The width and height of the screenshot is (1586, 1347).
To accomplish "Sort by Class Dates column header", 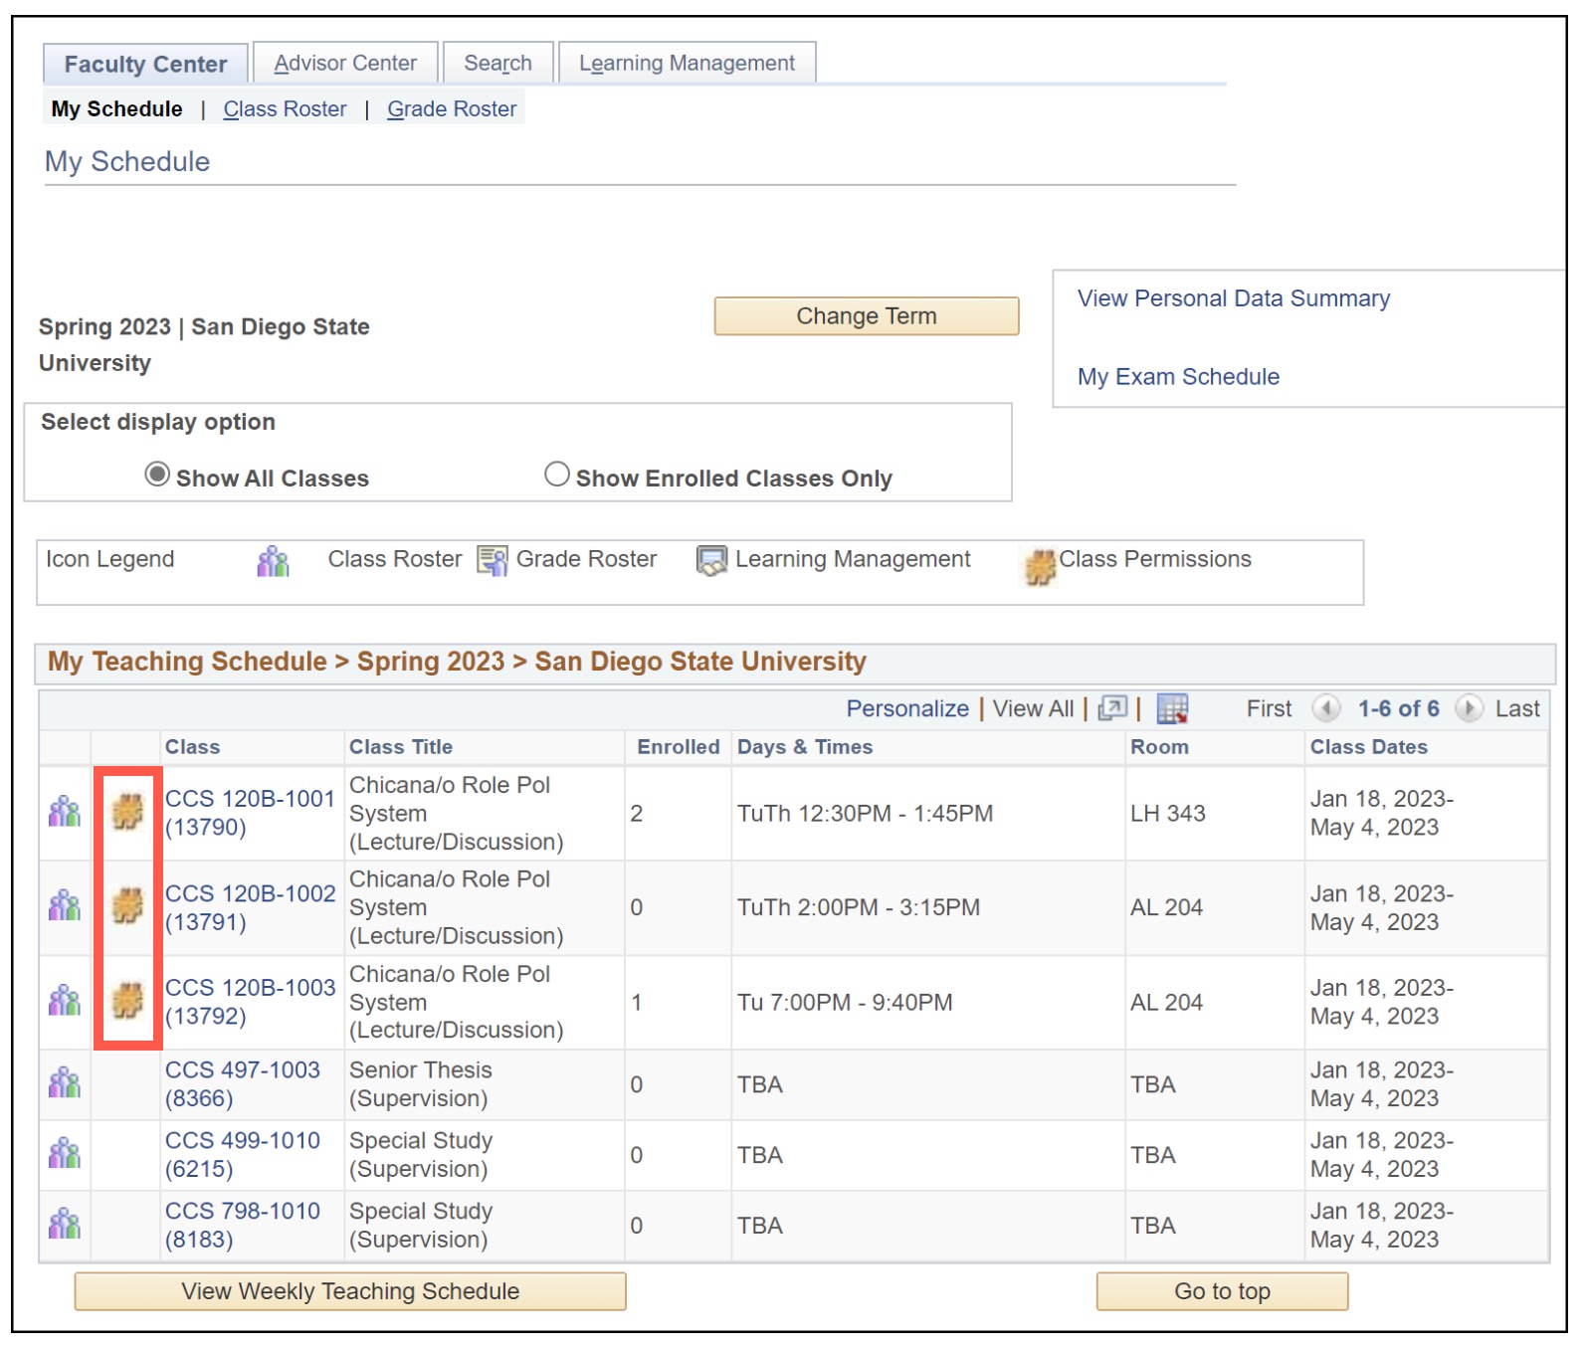I will tap(1368, 747).
